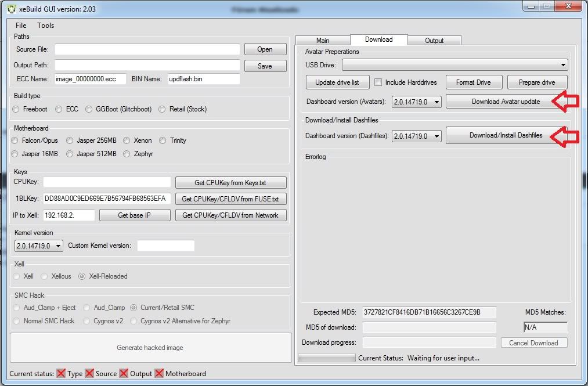Viewport: 588px width, 386px height.
Task: Click the BIN Name input field
Action: 204,79
